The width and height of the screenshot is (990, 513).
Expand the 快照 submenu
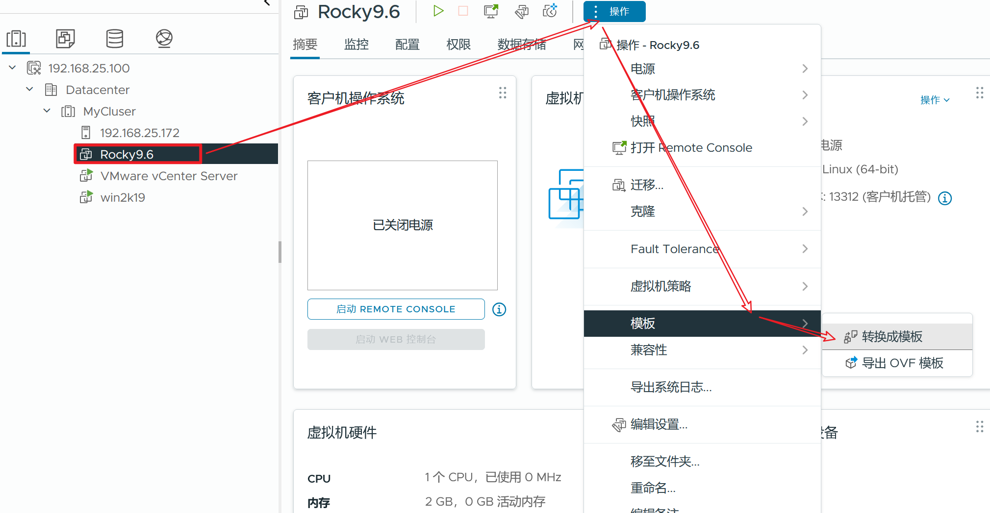tap(702, 121)
